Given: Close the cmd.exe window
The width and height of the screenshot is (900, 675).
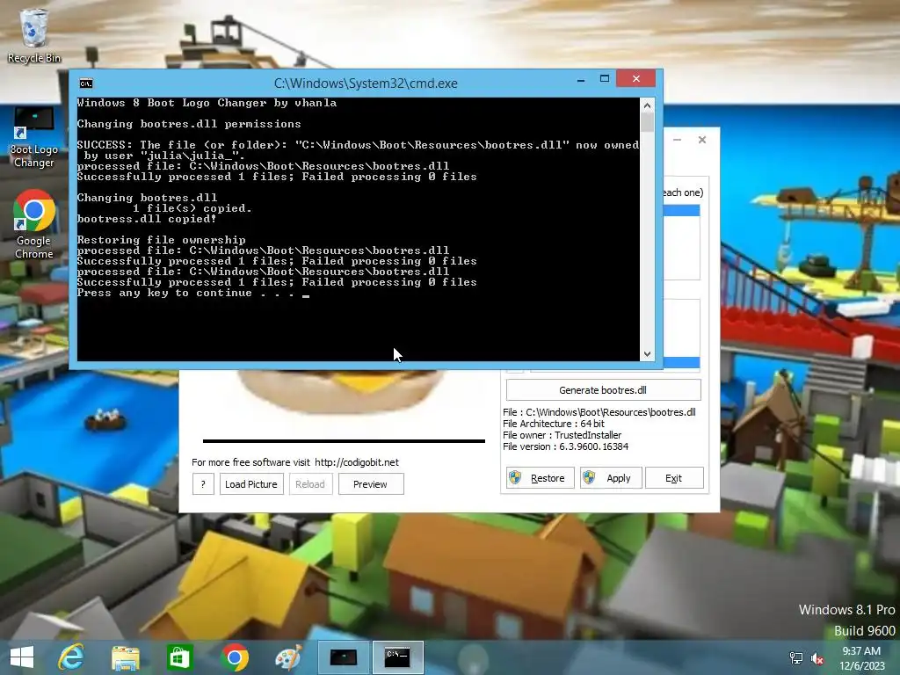Looking at the screenshot, I should click(636, 78).
